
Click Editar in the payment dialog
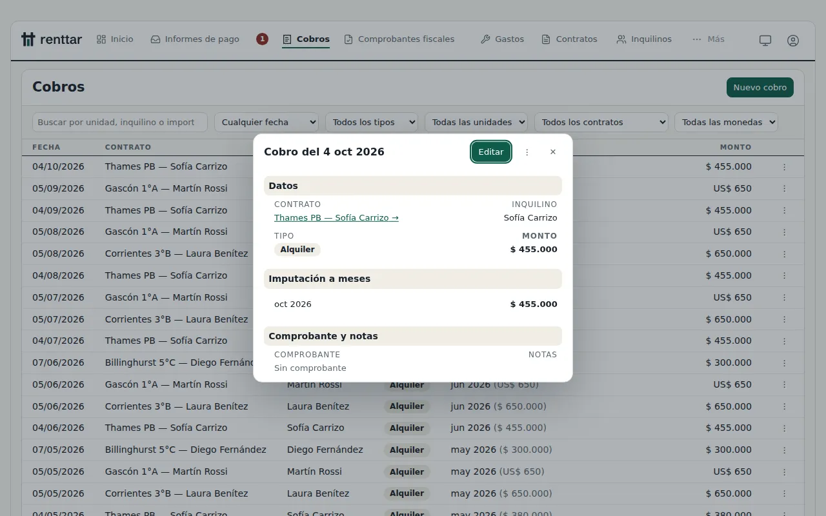click(491, 152)
